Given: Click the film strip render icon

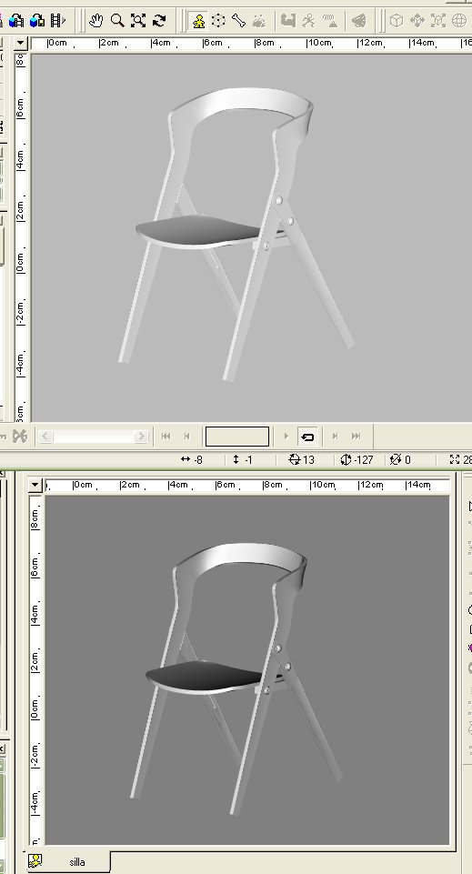Looking at the screenshot, I should coord(57,21).
